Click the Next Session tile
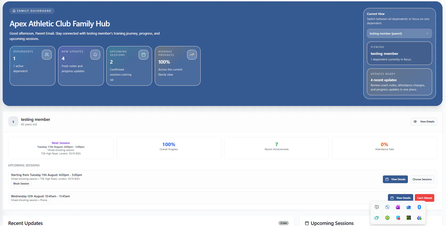The height and width of the screenshot is (226, 446). (61, 148)
